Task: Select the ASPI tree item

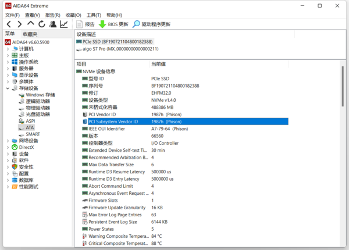Action: tap(27, 121)
